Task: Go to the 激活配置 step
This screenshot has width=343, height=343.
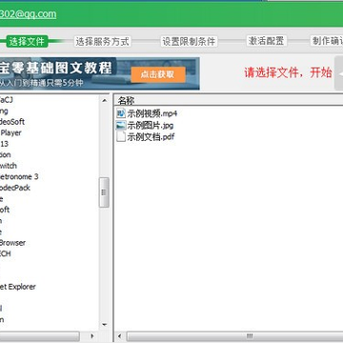Action: (x=266, y=41)
